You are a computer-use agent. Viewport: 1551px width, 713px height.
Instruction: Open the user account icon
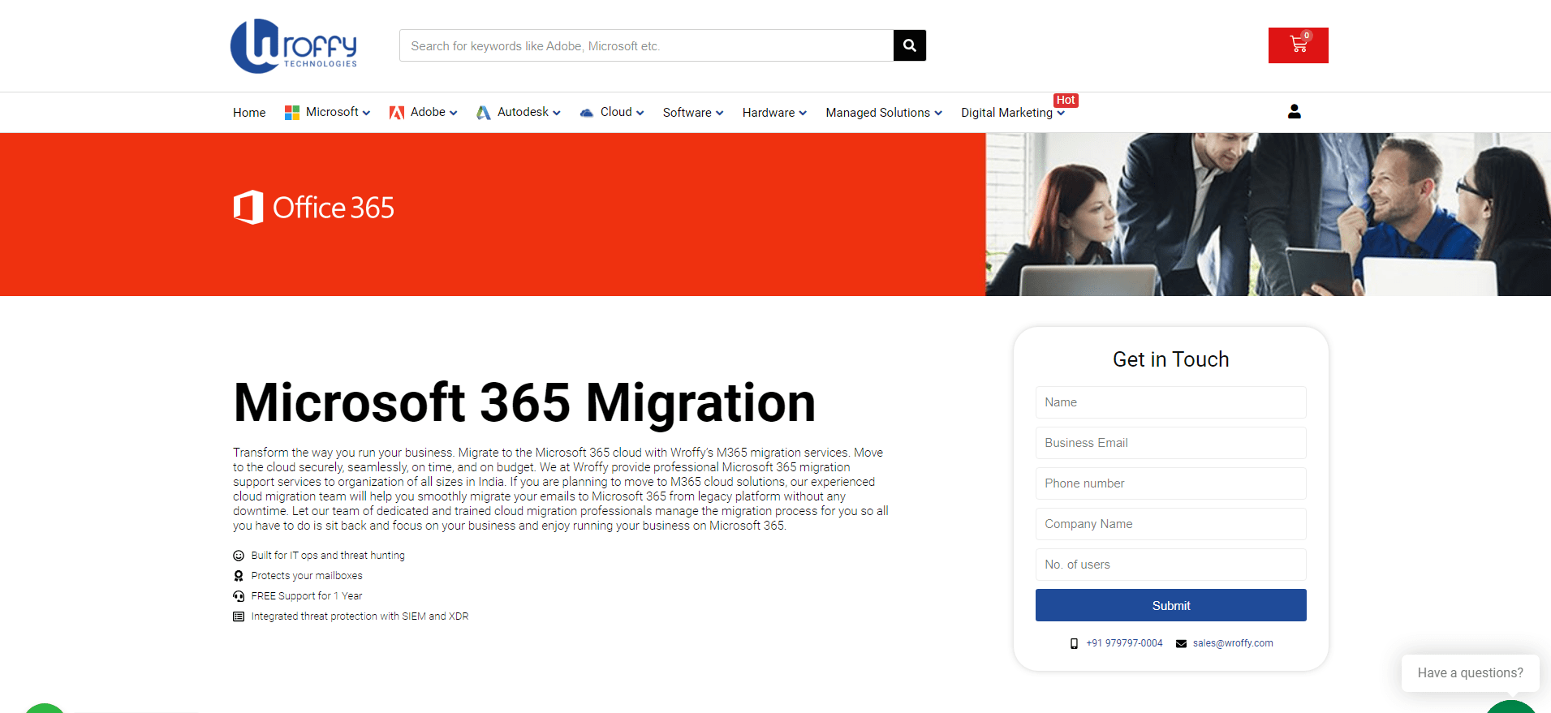(1294, 111)
